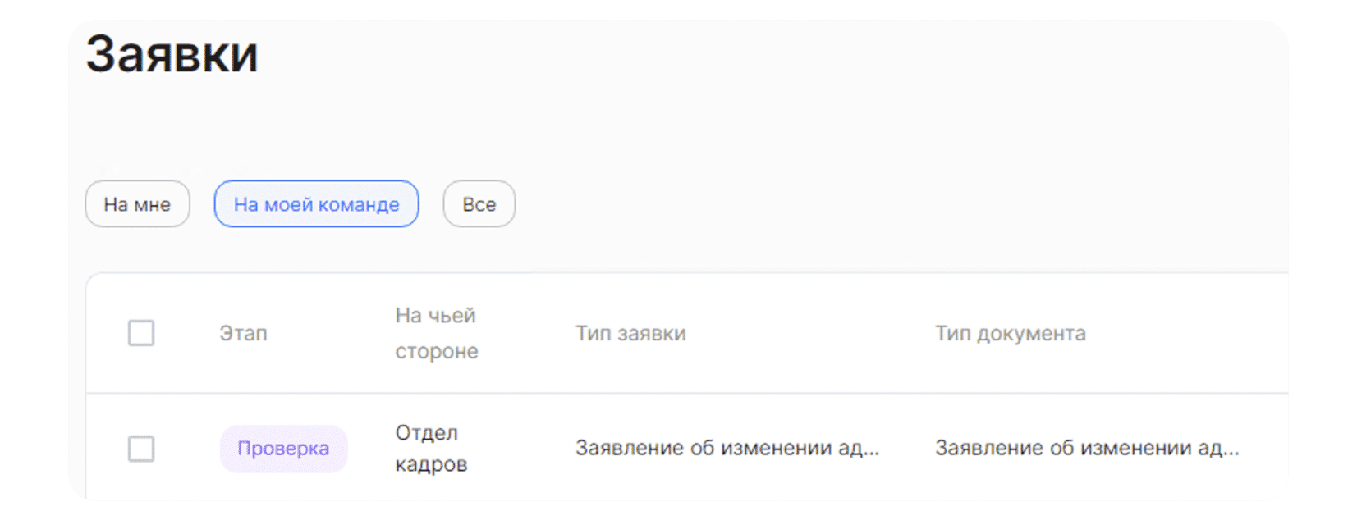This screenshot has height=520, width=1357.
Task: Sort by the "Этап" column header
Action: [243, 333]
